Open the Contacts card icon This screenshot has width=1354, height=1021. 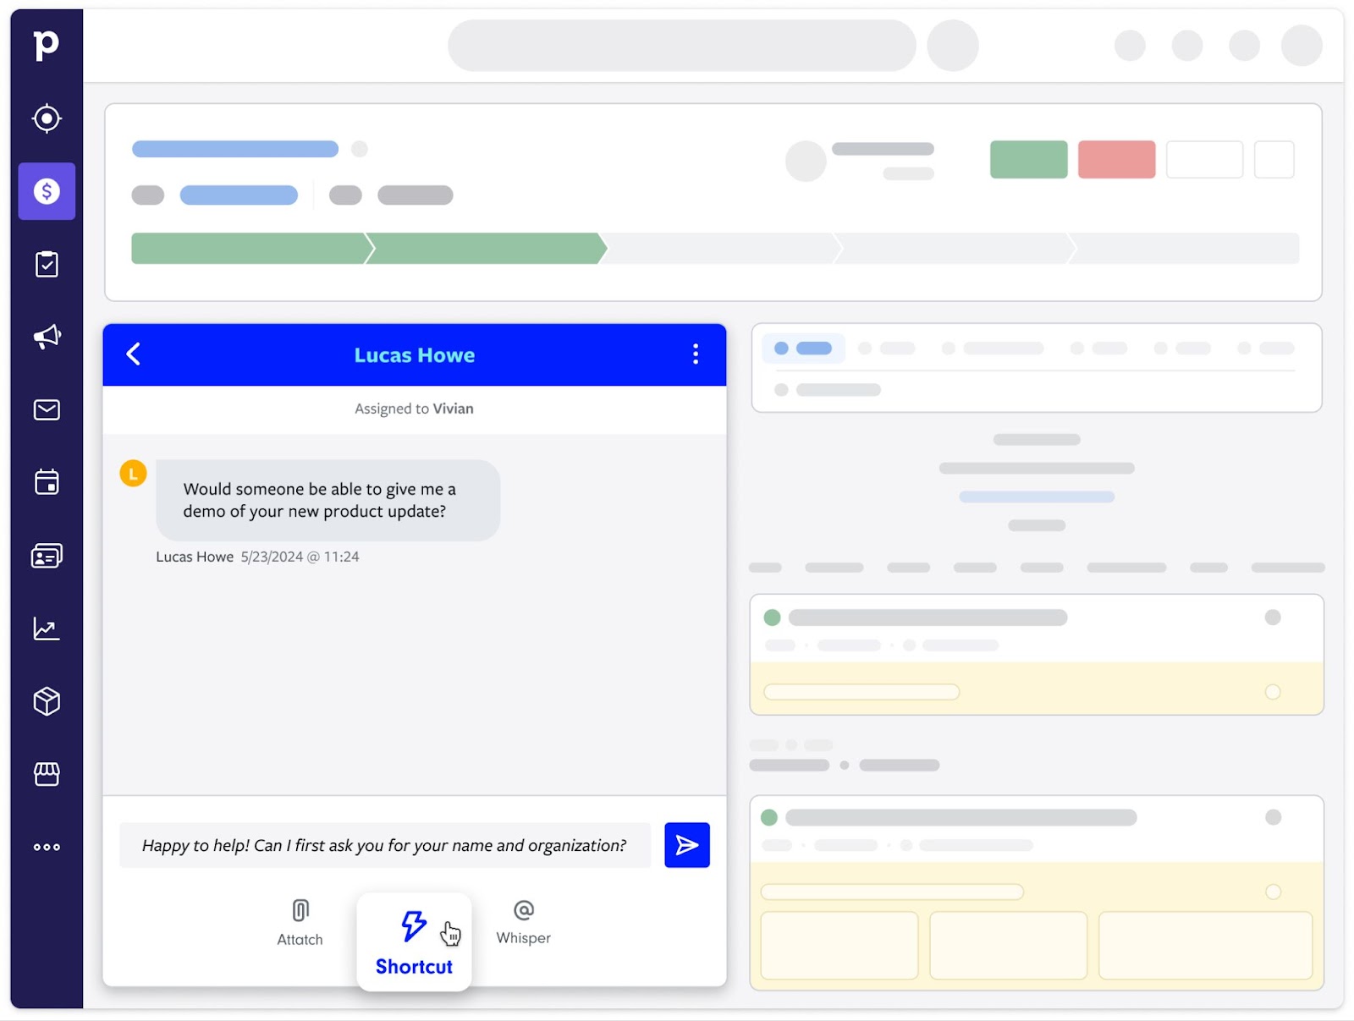click(47, 555)
